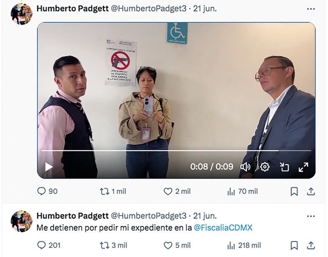Open more options menu on first tweet
Image resolution: width=328 pixels, height=257 pixels.
(311, 9)
